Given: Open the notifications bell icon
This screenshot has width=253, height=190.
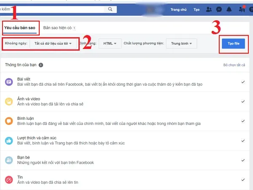Looking at the screenshot, I should [x=229, y=10].
